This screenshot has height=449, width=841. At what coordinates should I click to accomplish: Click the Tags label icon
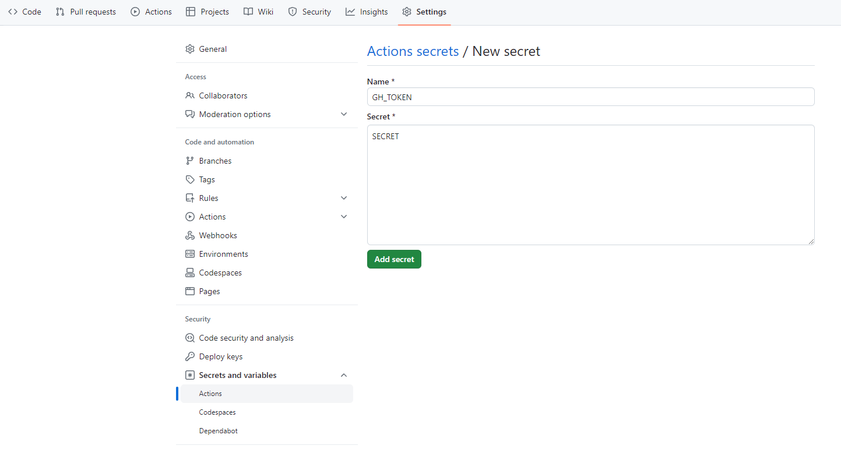[190, 179]
